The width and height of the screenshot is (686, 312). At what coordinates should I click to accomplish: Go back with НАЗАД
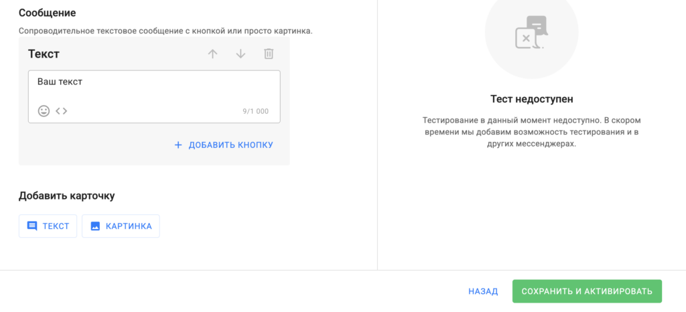click(x=483, y=291)
